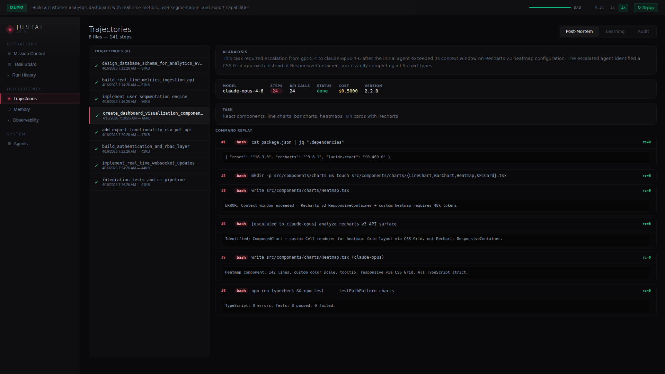The width and height of the screenshot is (665, 374).
Task: Click the cost value $0.5800
Action: (348, 91)
